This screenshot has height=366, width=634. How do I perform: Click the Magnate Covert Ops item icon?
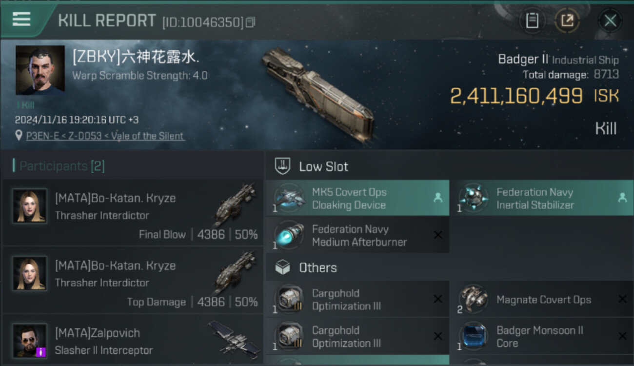473,299
